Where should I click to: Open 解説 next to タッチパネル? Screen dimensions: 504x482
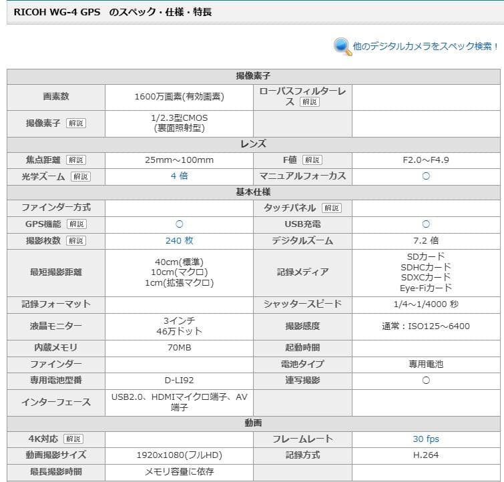332,208
